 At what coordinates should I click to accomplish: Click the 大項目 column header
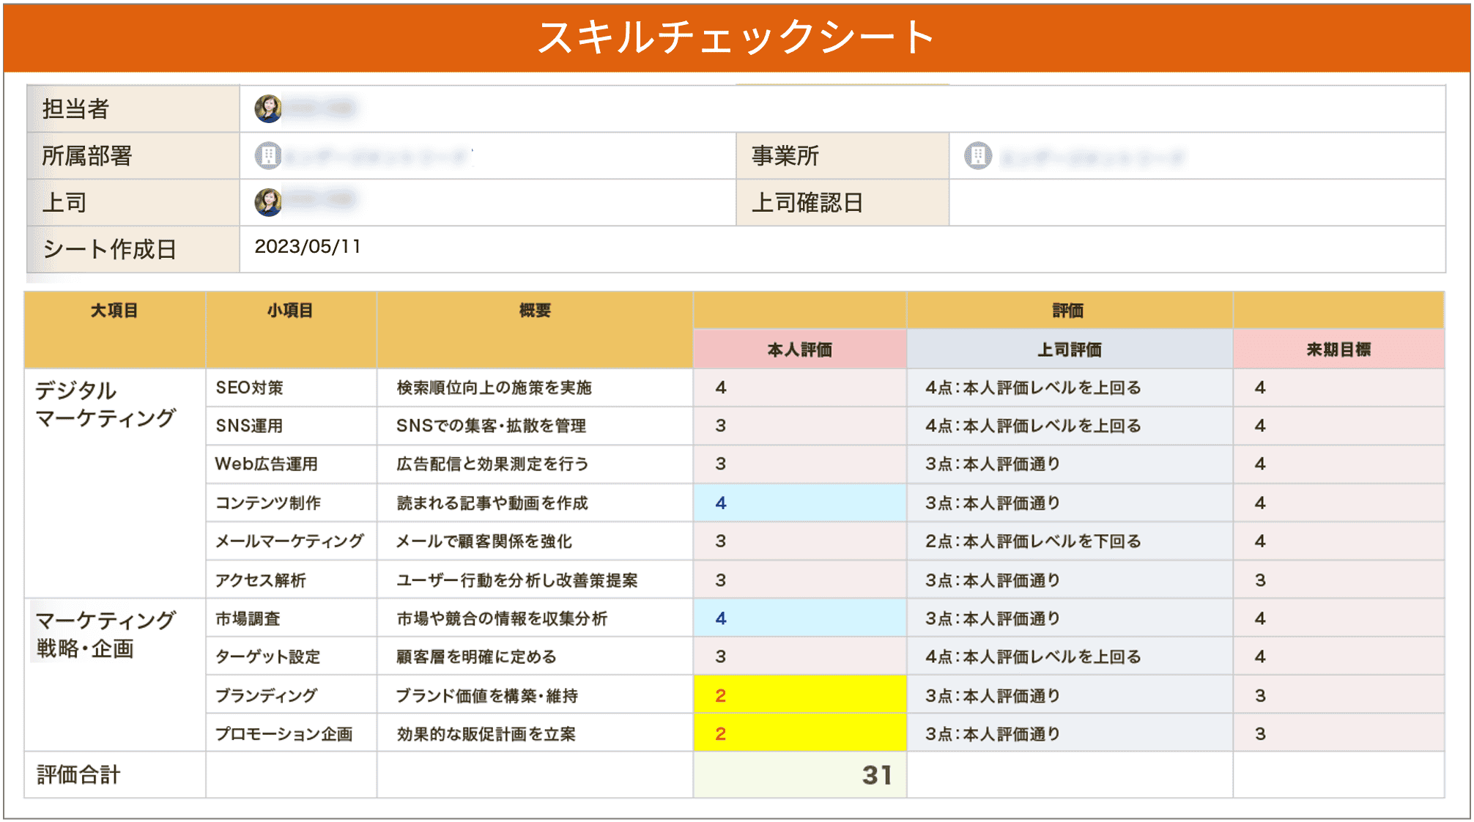114,310
